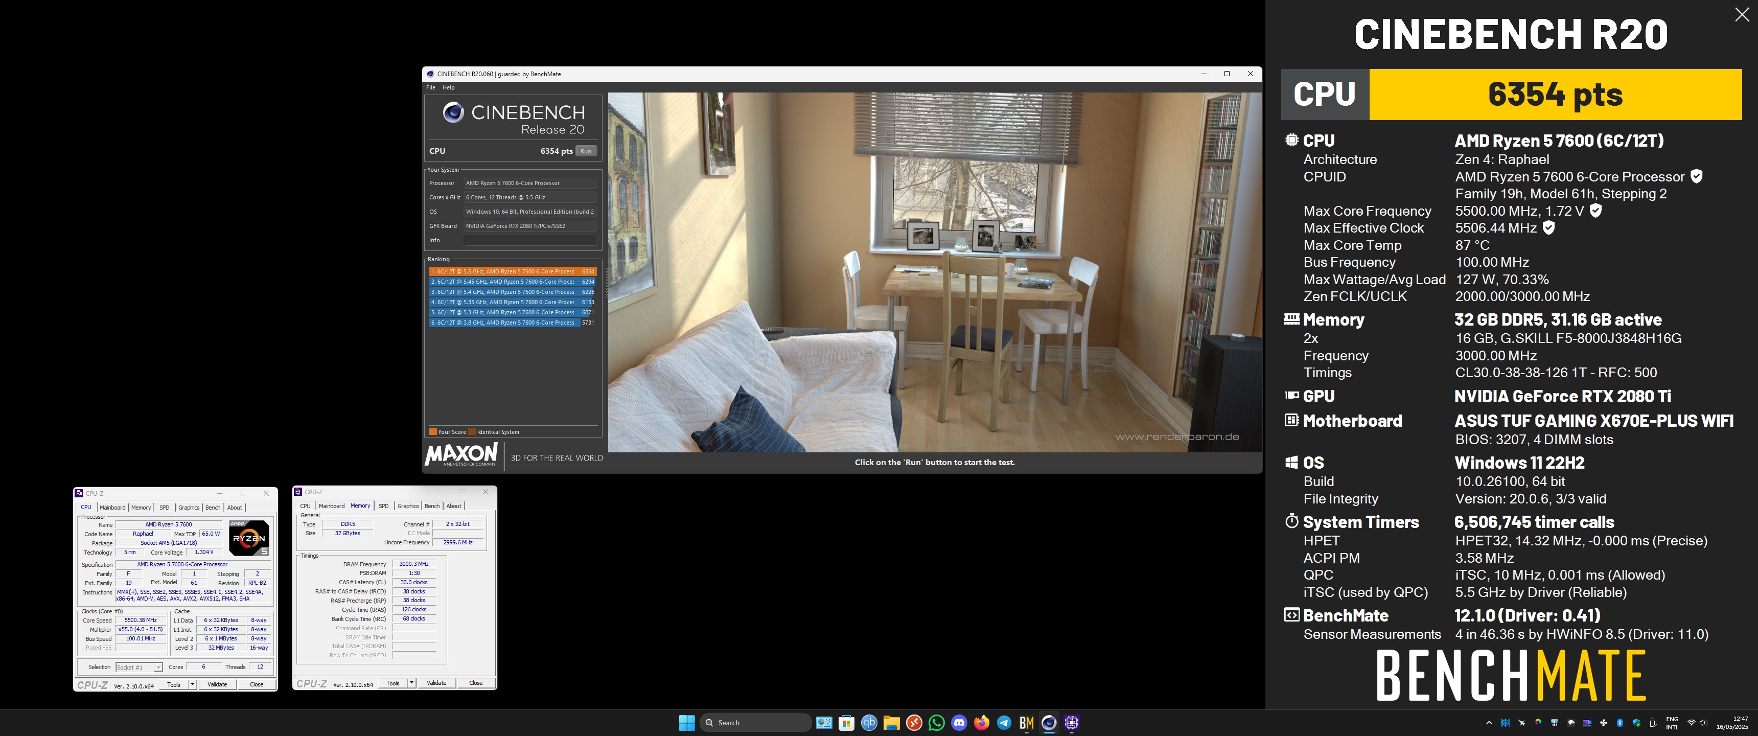Viewport: 1758px width, 736px height.
Task: Switch to Bench tab in left CPU-Z
Action: [x=213, y=508]
